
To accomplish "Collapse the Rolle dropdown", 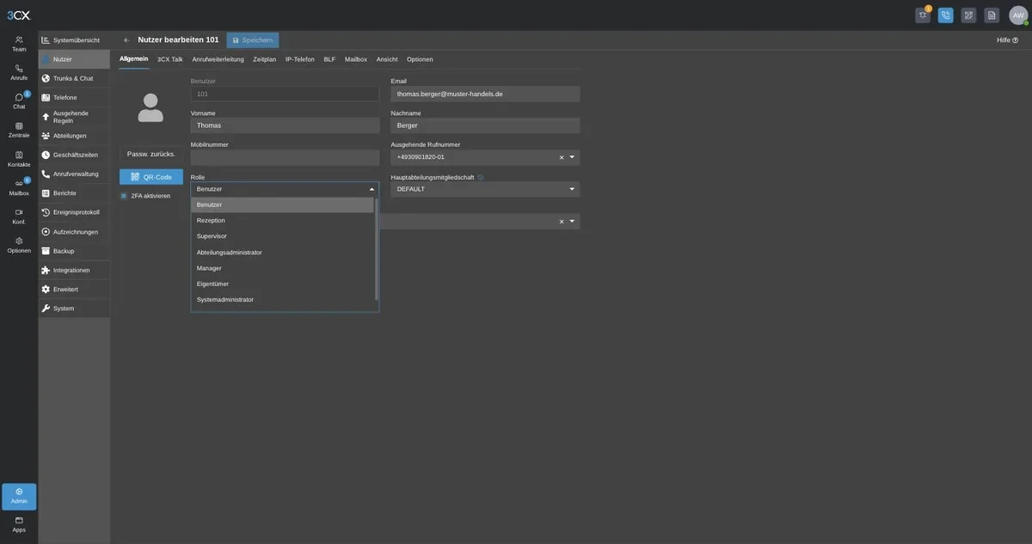I will click(x=372, y=189).
